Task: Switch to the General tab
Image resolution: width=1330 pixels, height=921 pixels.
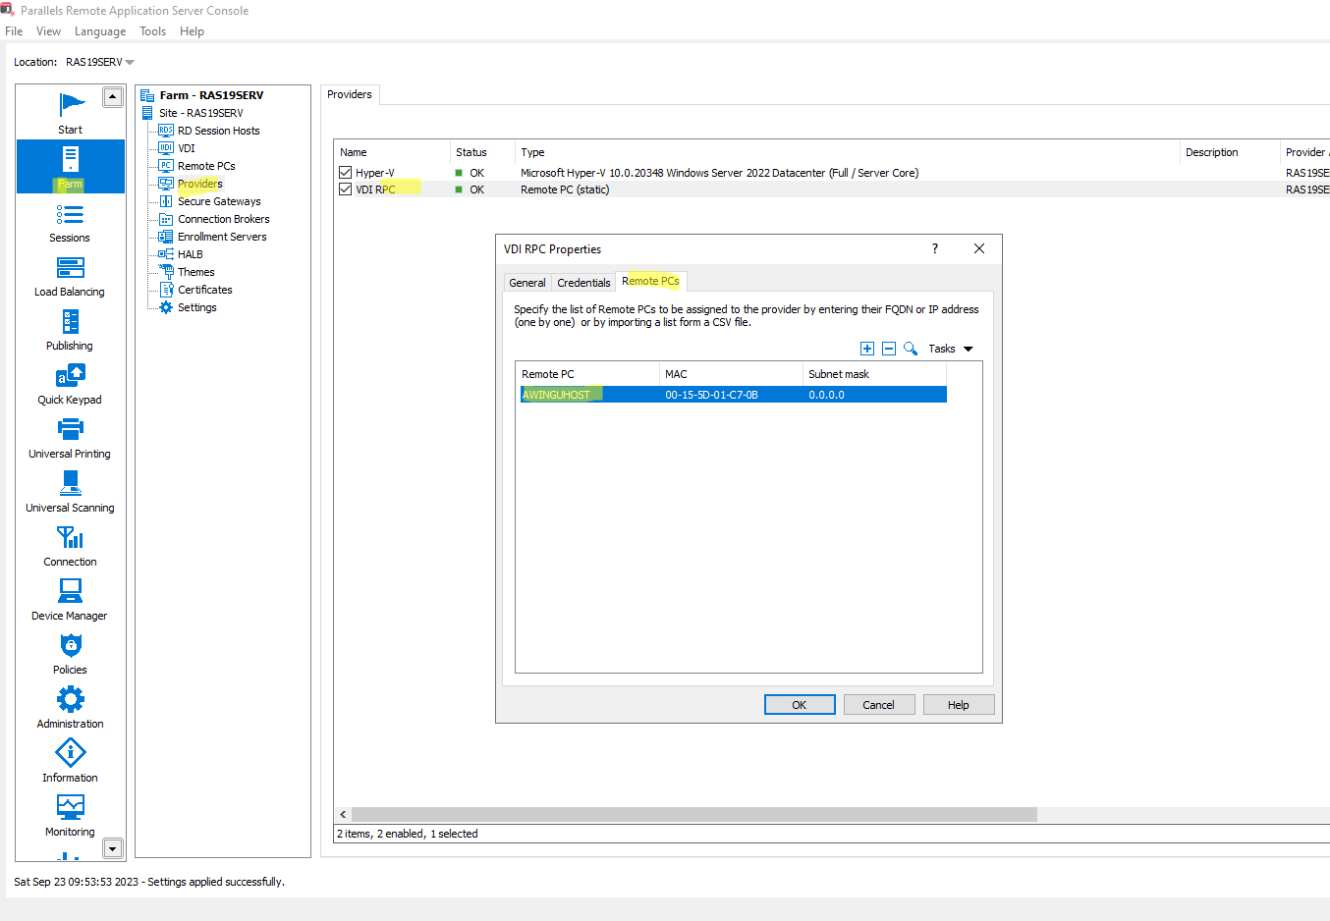Action: point(527,283)
